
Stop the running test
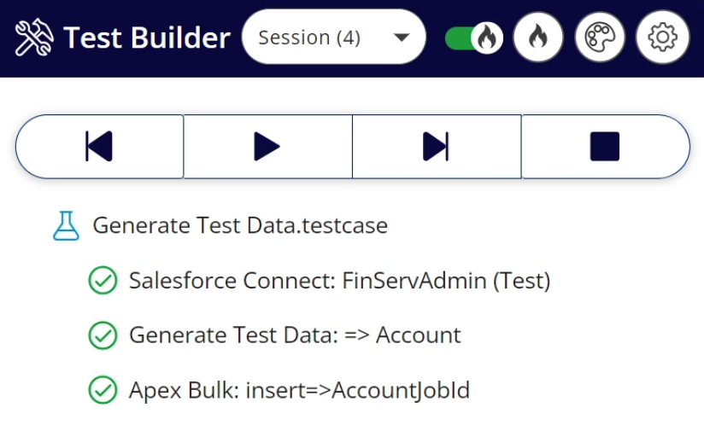(x=605, y=147)
